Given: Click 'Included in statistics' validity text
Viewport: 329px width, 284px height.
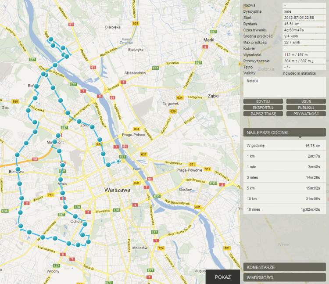Looking at the screenshot, I should [299, 73].
